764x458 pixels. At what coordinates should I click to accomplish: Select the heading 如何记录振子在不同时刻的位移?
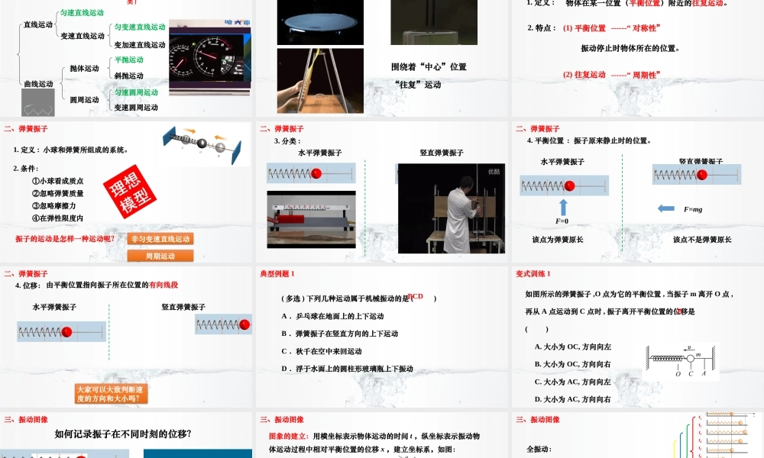(123, 434)
